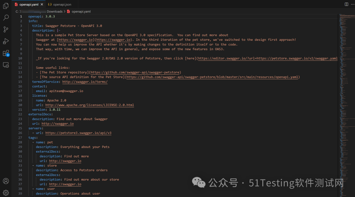Click the '- name: pet' line
Viewport: 355px width, 197px height.
[42, 142]
